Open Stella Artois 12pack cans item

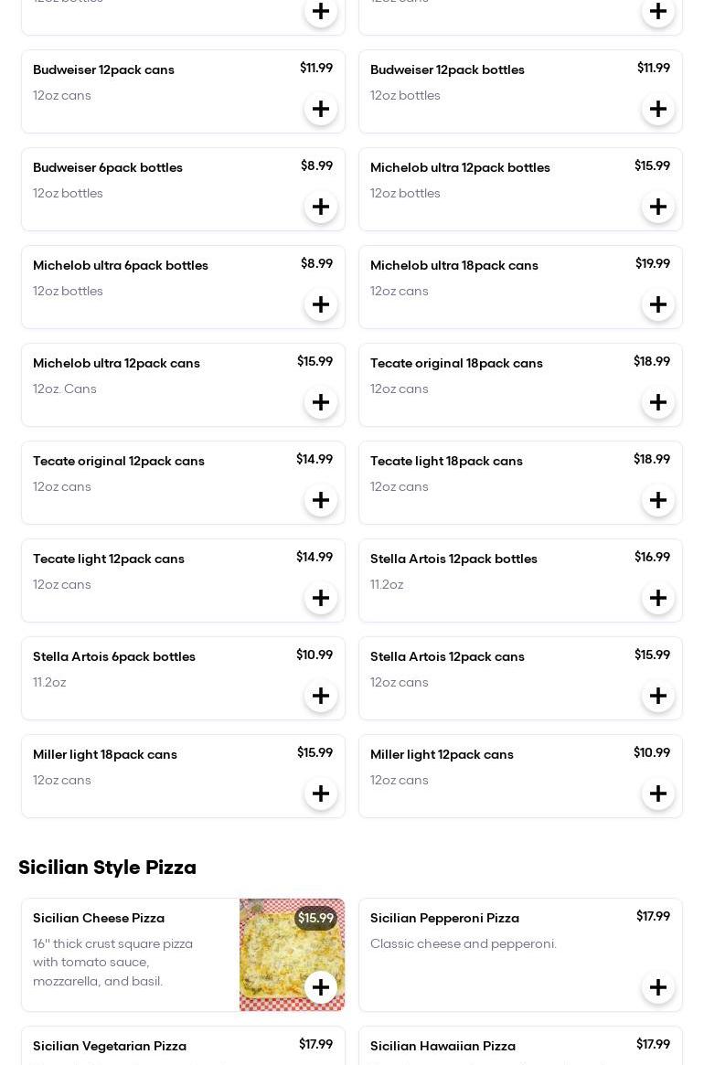(447, 657)
